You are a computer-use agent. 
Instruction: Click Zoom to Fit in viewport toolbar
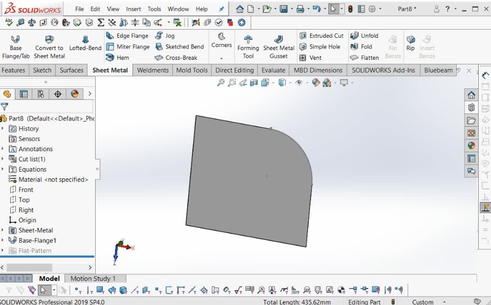click(x=221, y=83)
